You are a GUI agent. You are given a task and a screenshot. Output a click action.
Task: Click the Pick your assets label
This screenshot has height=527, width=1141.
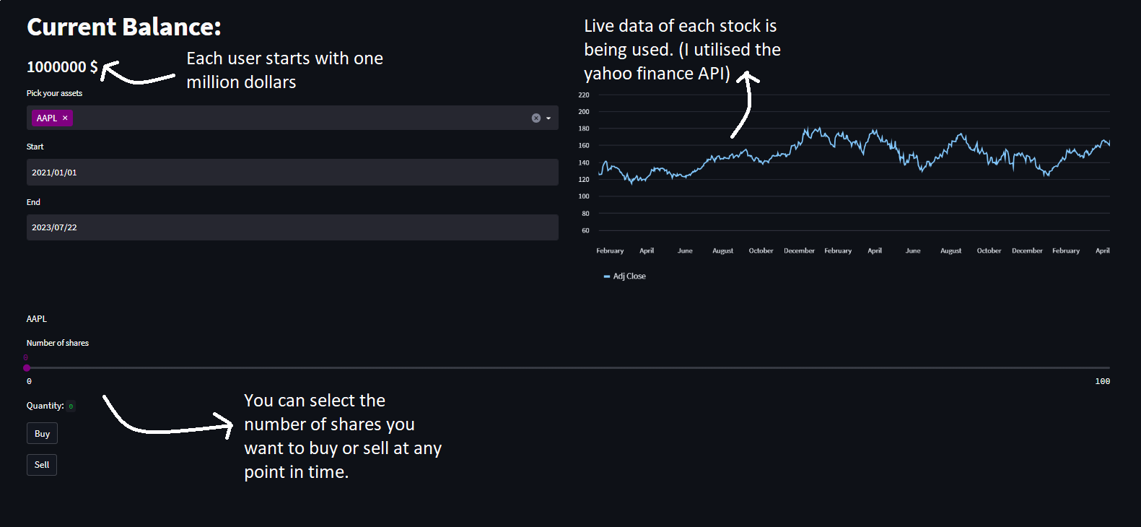pyautogui.click(x=54, y=93)
